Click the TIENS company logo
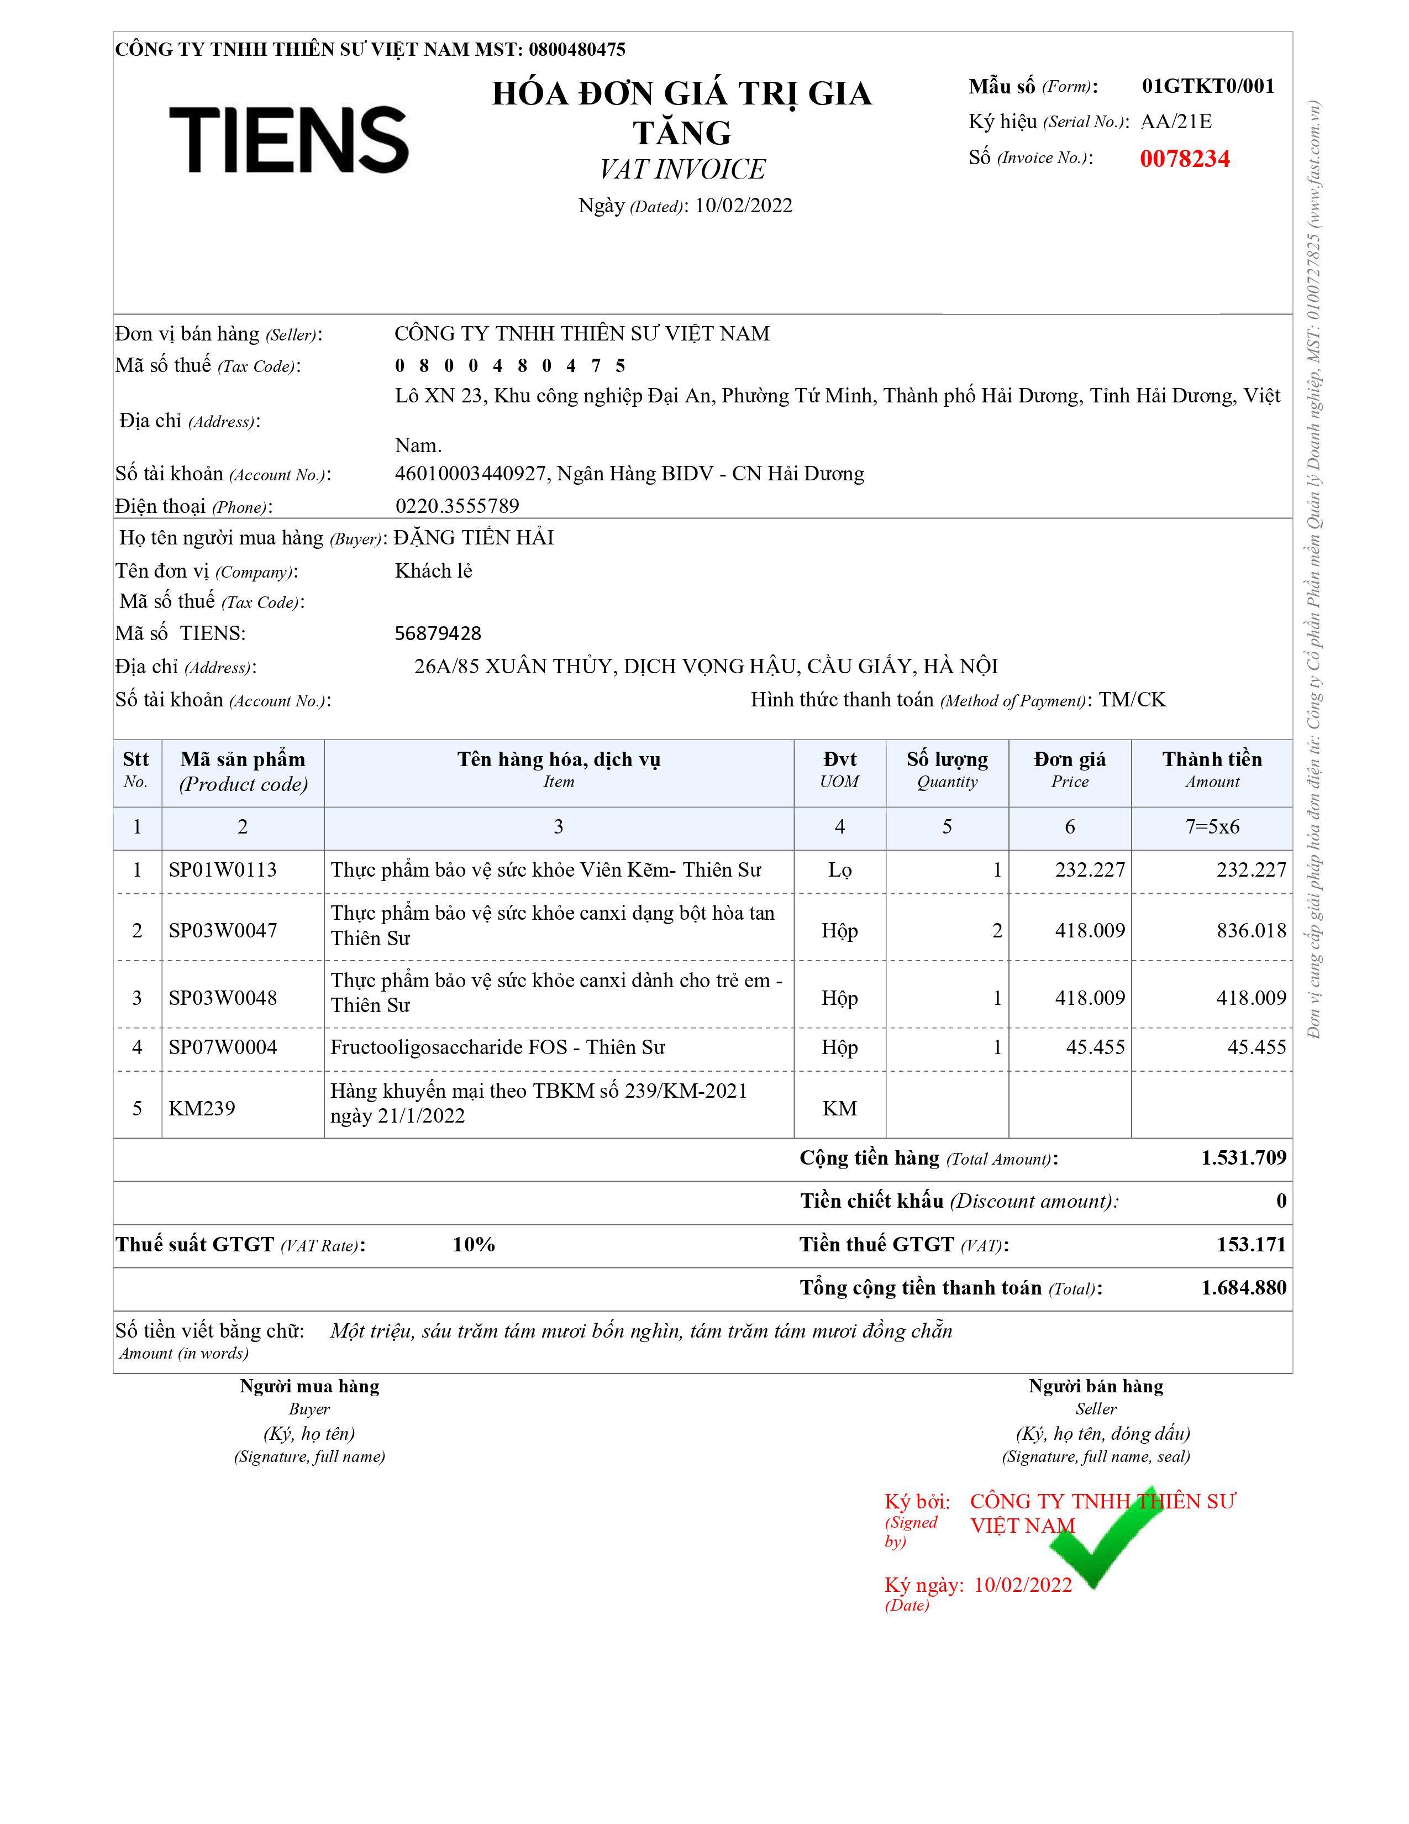Image resolution: width=1409 pixels, height=1824 pixels. tap(289, 139)
